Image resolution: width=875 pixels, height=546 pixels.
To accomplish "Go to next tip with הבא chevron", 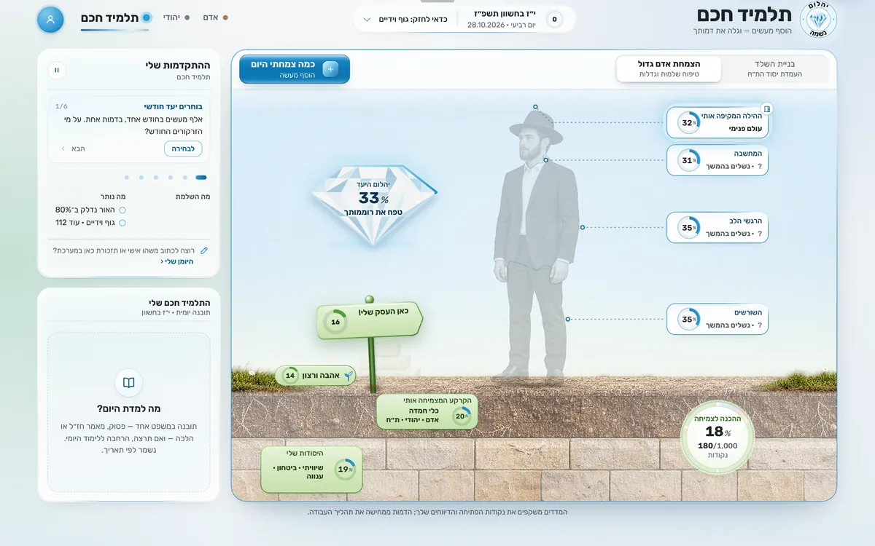I will click(x=72, y=149).
